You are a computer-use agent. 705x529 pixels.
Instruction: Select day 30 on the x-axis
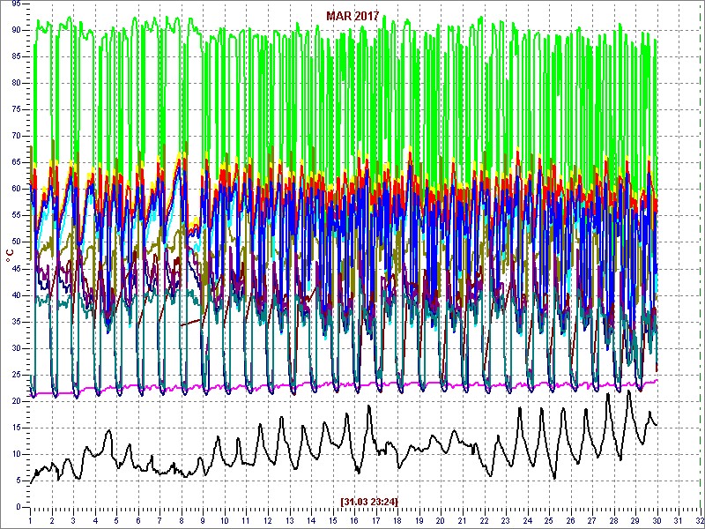pyautogui.click(x=658, y=520)
